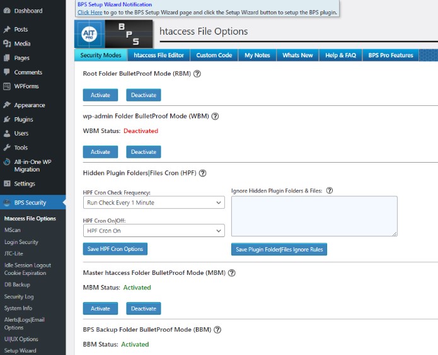The image size is (438, 355).
Task: Click the BPS Security shield icon
Action: [x=7, y=202]
